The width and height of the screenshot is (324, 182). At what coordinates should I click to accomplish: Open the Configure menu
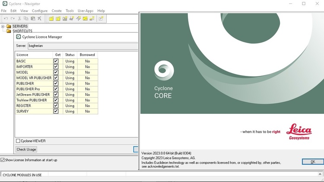point(40,11)
